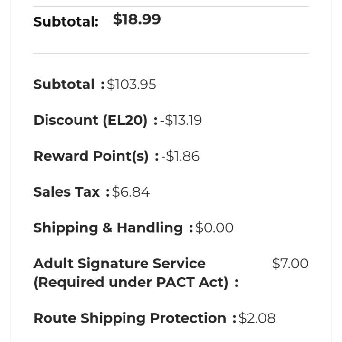Click the $18.99 item subtotal amount
Screen dimensions: 342x342
click(137, 19)
